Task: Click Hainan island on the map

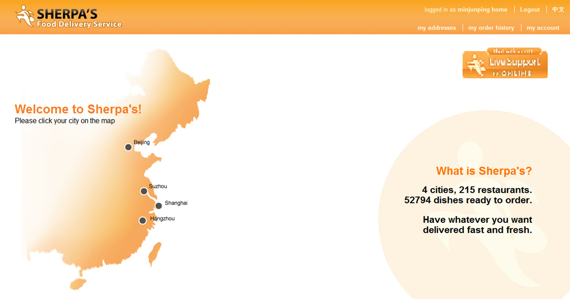Action: pos(78,284)
